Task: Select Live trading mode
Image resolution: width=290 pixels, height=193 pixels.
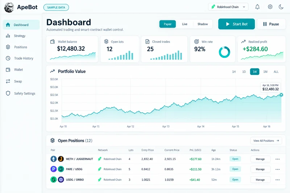Action: [185, 24]
